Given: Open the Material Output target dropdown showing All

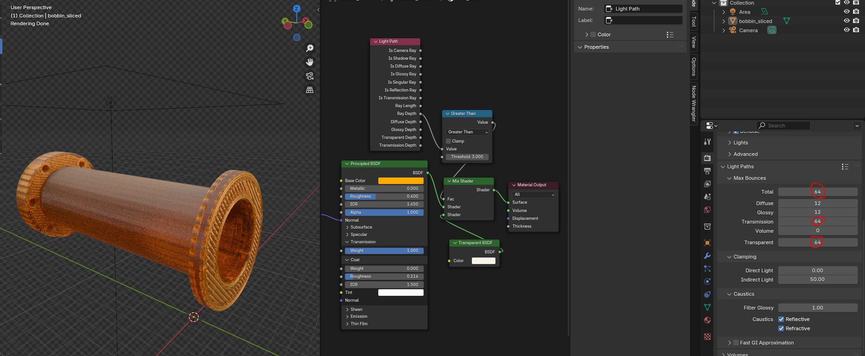Looking at the screenshot, I should [534, 195].
